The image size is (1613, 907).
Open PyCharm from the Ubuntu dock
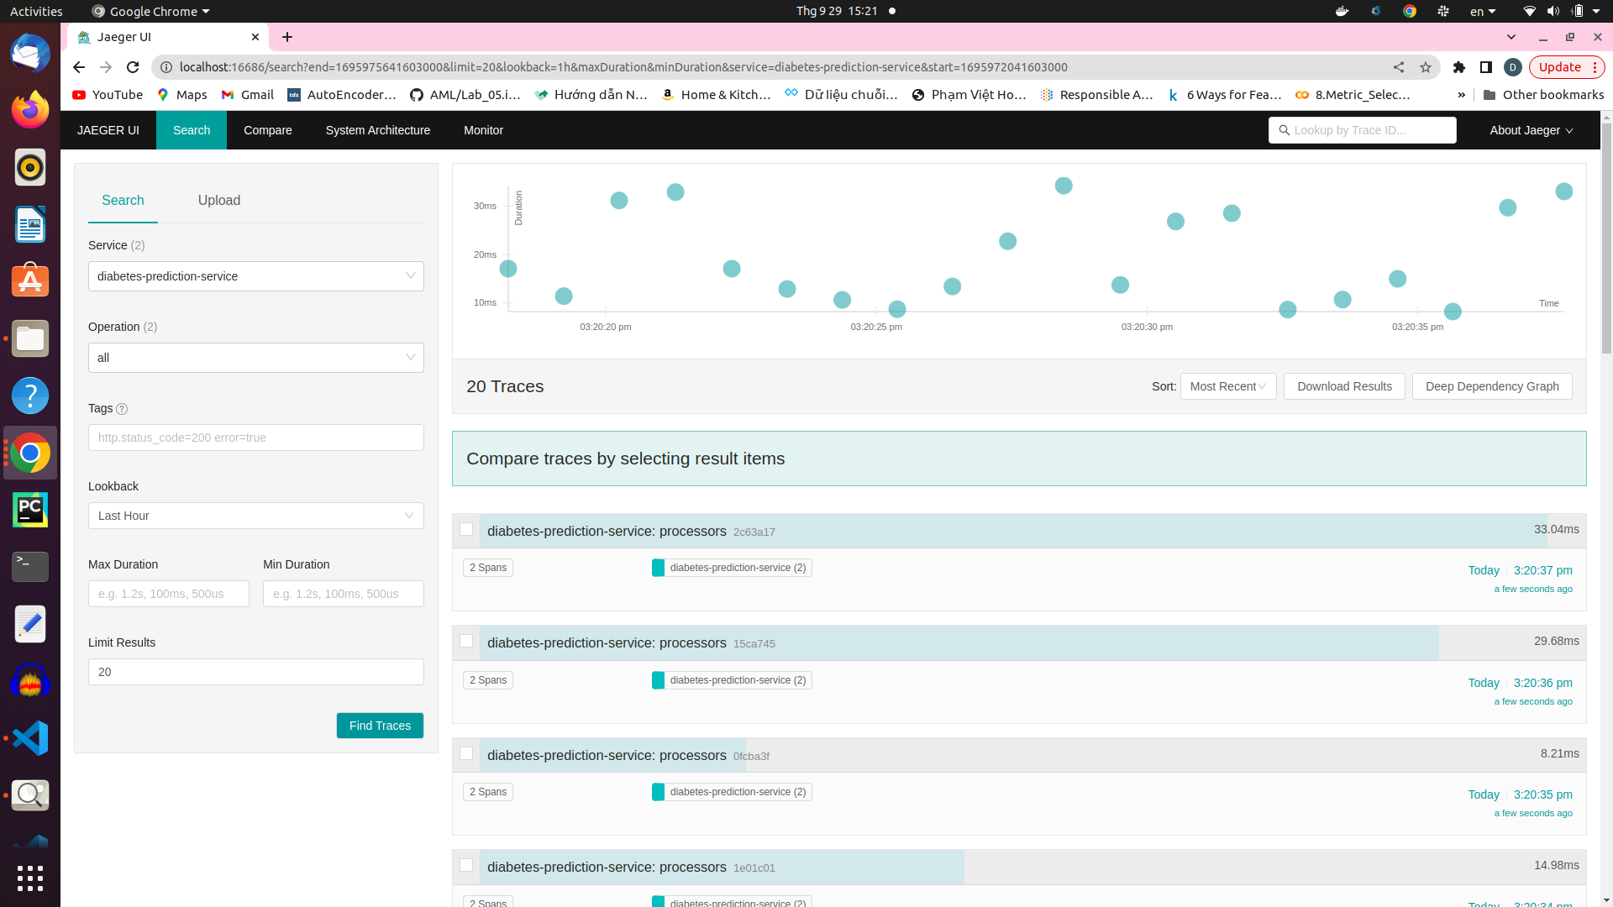(30, 510)
